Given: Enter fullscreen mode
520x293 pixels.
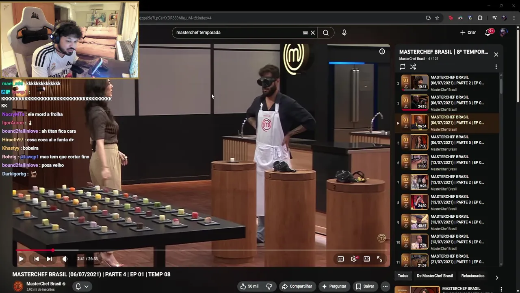Looking at the screenshot, I should tap(380, 259).
